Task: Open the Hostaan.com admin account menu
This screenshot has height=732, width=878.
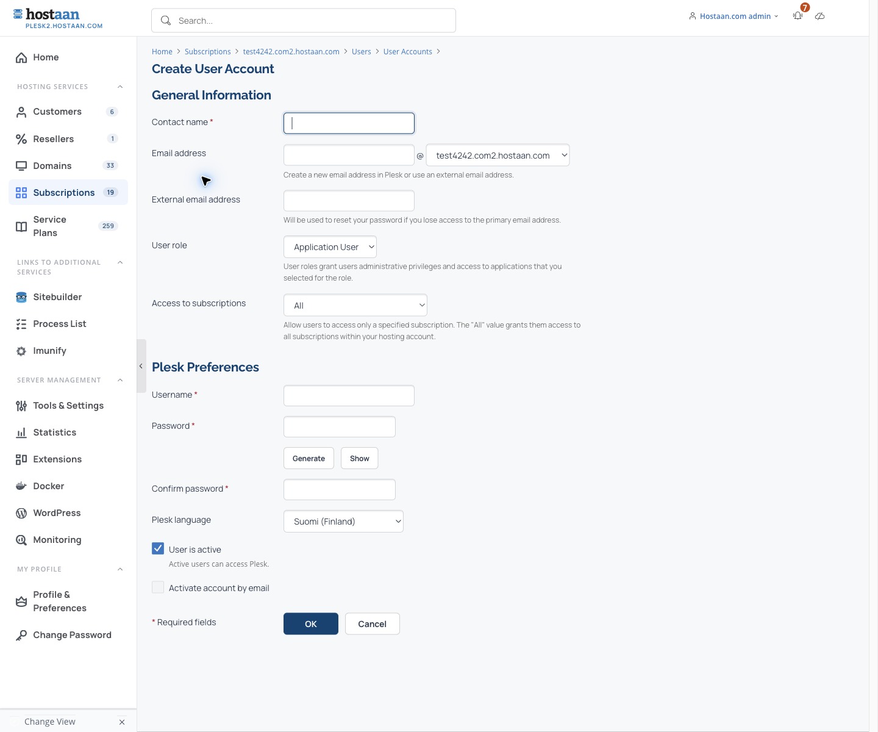Action: [733, 16]
